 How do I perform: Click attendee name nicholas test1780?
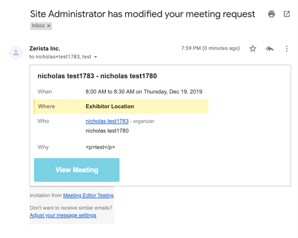[x=107, y=131]
